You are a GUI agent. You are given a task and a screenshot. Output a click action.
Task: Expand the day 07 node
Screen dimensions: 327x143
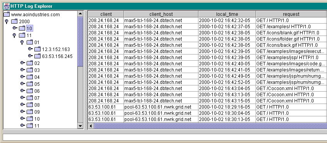point(22,97)
